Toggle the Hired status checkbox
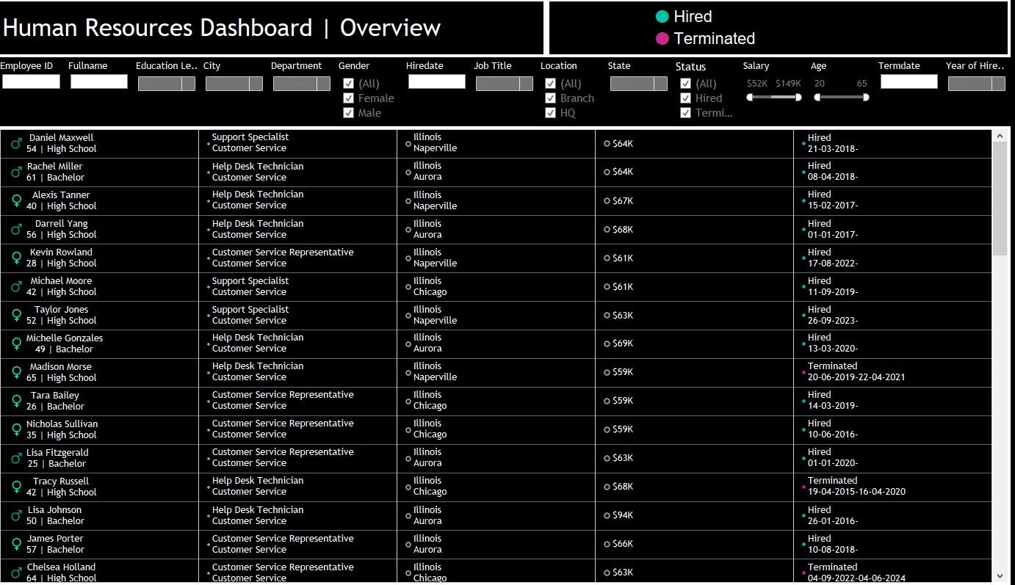The height and width of the screenshot is (585, 1015). coord(685,98)
